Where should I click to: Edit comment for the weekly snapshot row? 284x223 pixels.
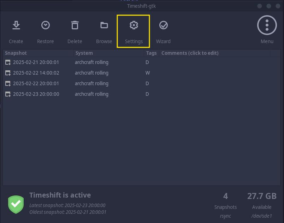coord(215,73)
